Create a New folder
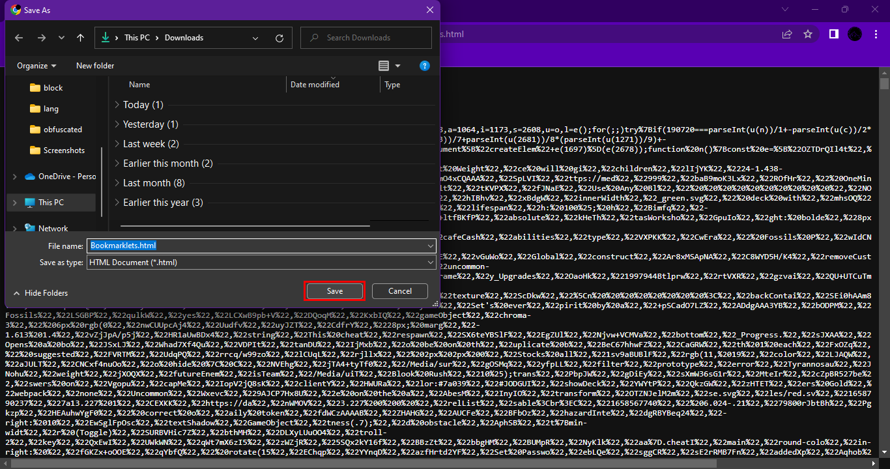Viewport: 890px width, 469px height. [95, 66]
